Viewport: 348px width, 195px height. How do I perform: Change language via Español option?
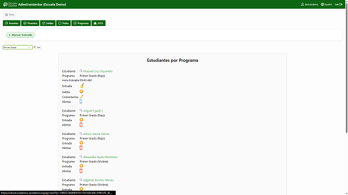(x=326, y=4)
